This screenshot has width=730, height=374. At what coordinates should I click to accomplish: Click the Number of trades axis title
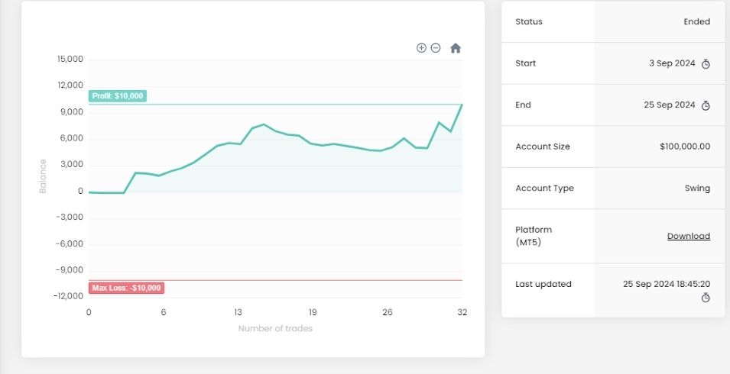tap(275, 329)
